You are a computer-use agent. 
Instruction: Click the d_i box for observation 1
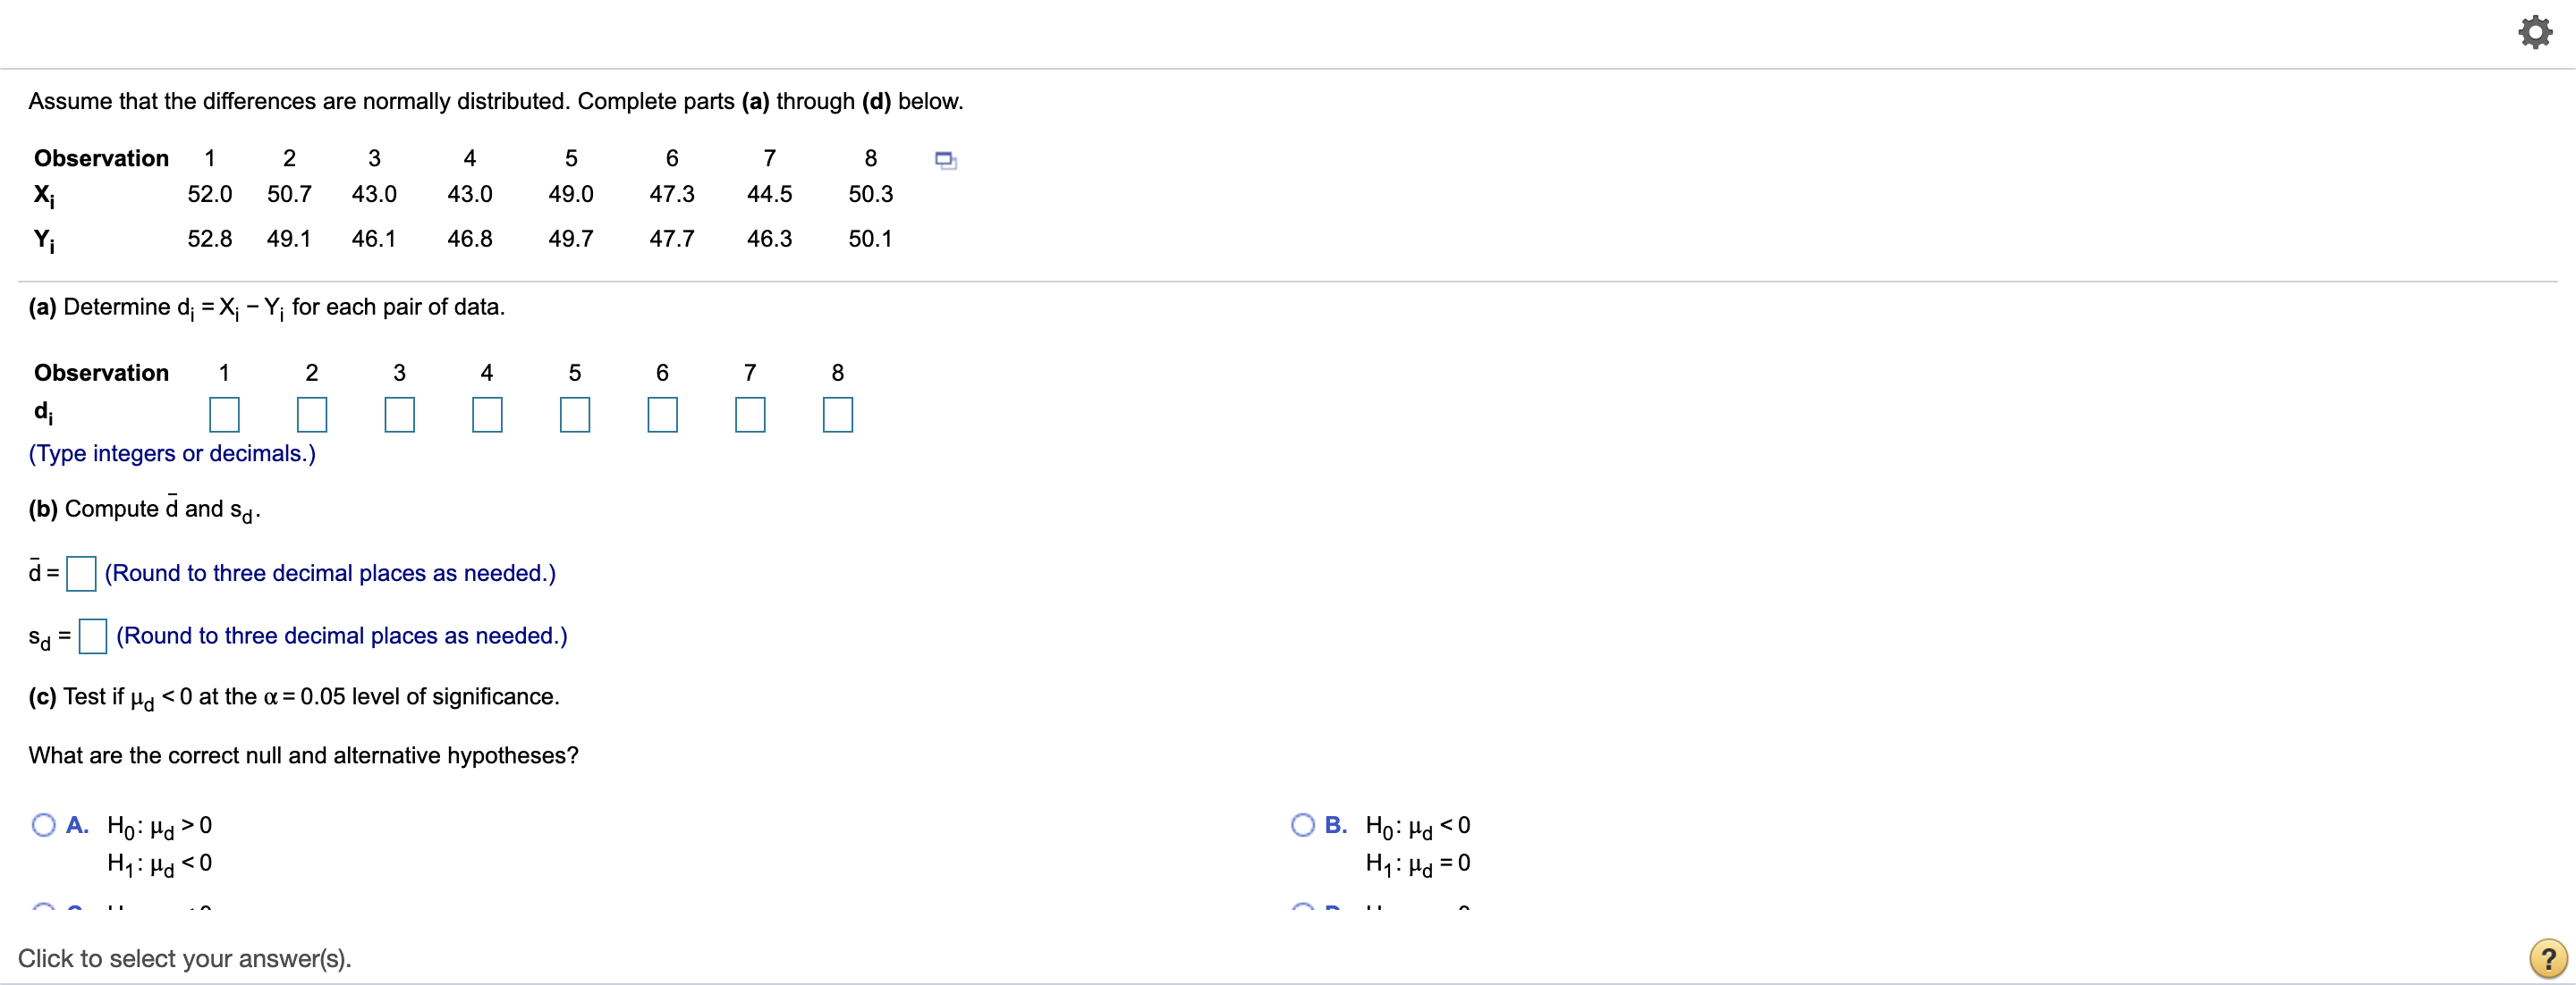click(224, 415)
